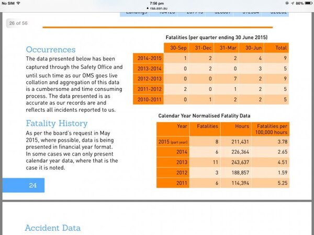
Task: Tap the battery icon showing 86%
Action: point(306,3)
